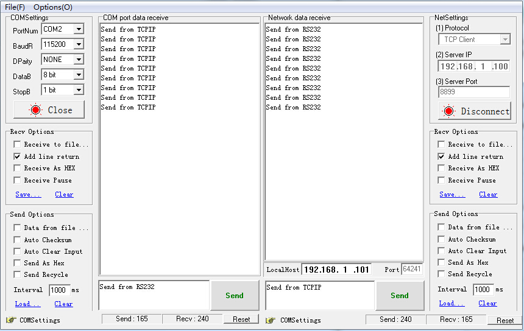The width and height of the screenshot is (524, 331).
Task: Click the 'Recv : 240' status entry
Action: [192, 319]
